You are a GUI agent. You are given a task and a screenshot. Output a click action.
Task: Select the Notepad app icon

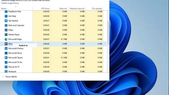coord(6,72)
